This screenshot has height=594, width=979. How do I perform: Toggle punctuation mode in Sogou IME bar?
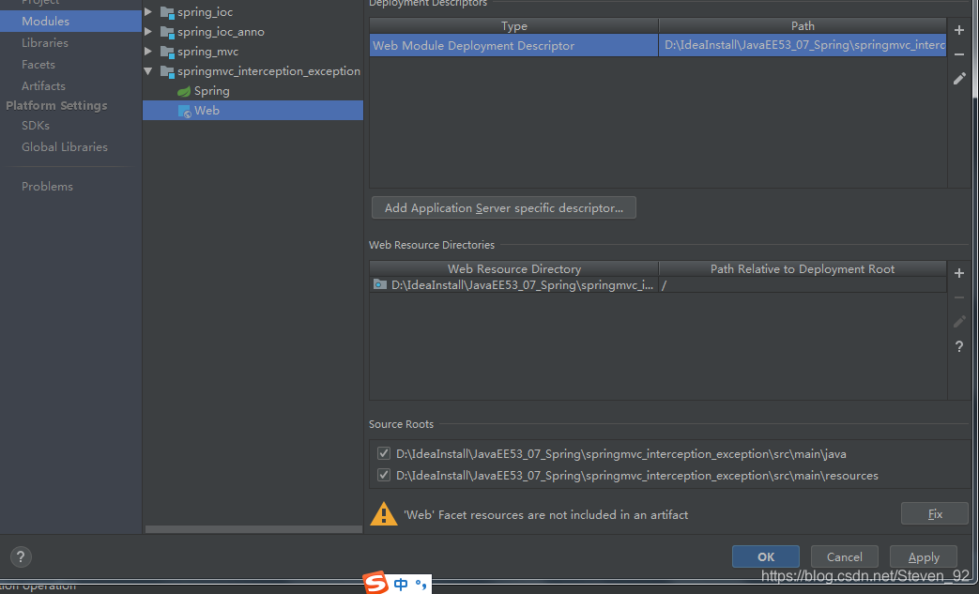coord(421,585)
